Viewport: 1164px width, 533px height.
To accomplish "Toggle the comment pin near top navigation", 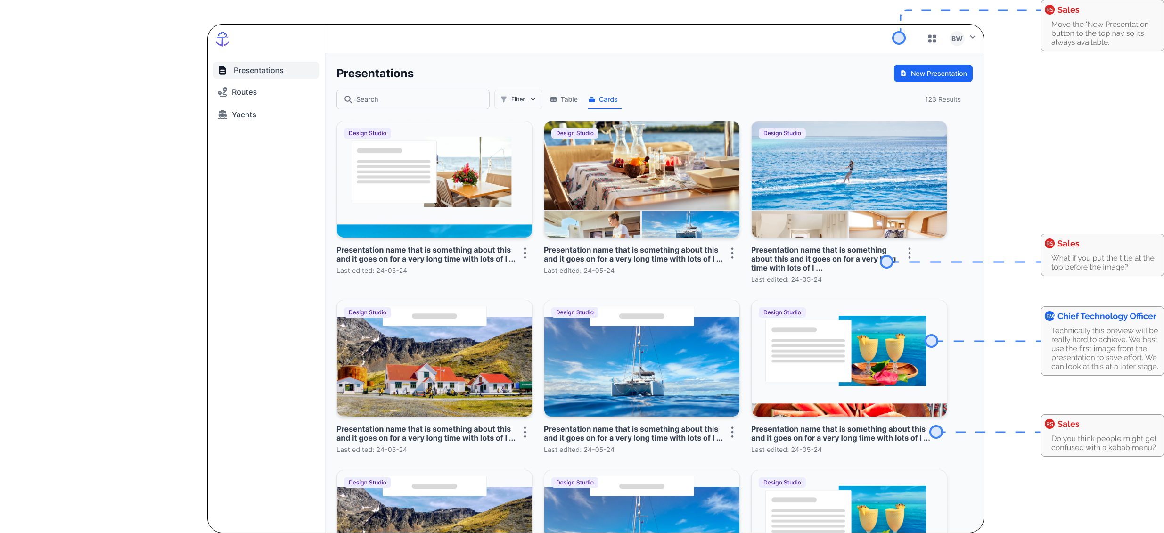I will tap(899, 37).
